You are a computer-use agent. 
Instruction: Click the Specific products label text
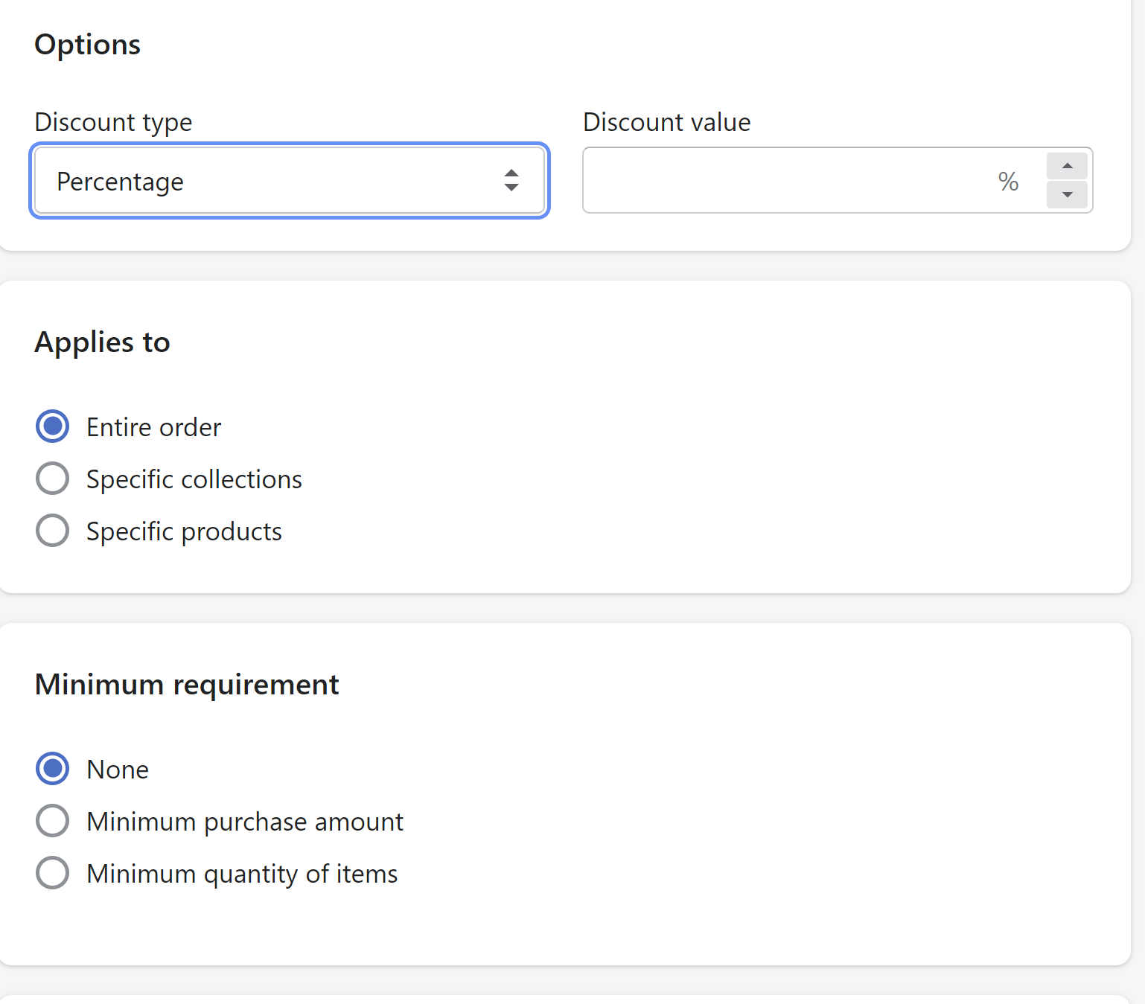(184, 531)
